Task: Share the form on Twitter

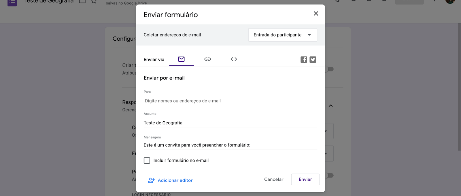Action: point(313,60)
